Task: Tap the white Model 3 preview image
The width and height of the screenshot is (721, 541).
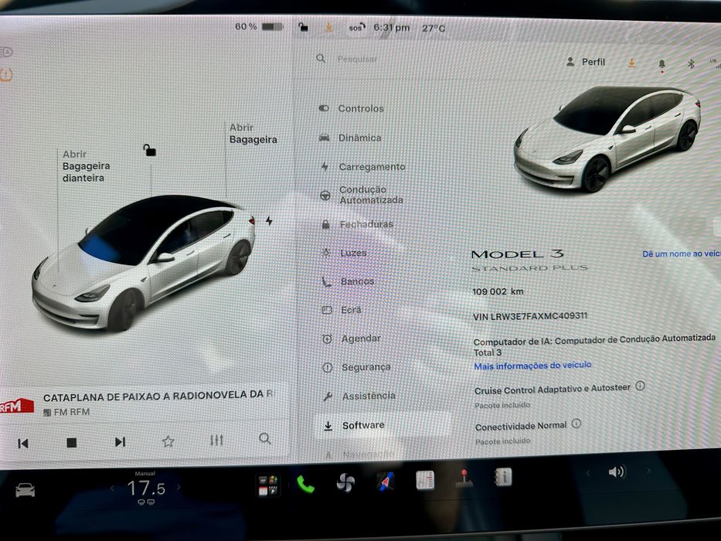Action: pos(607,138)
